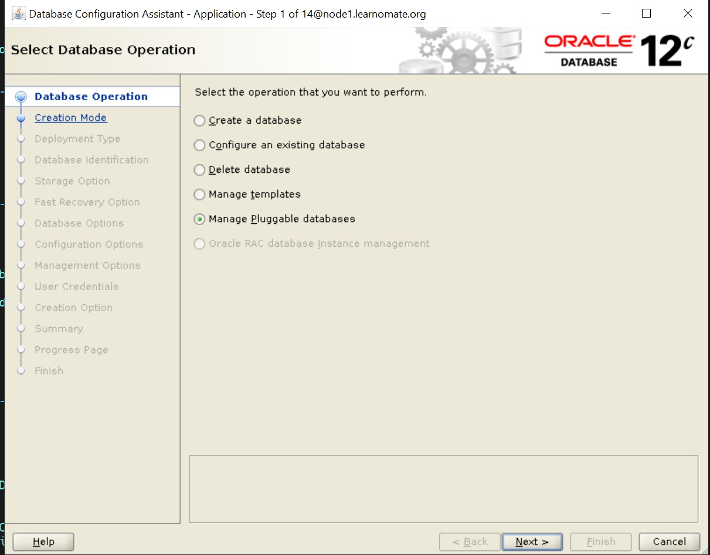The height and width of the screenshot is (555, 710).
Task: Cancel the configuration assistant
Action: tap(669, 542)
